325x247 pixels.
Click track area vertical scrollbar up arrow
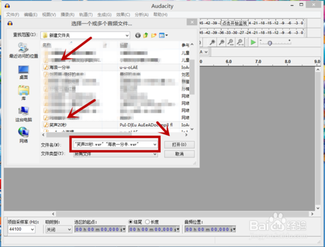pos(318,70)
